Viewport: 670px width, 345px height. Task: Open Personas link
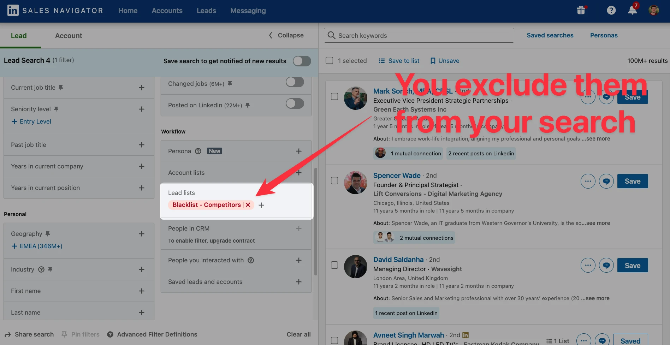click(604, 35)
